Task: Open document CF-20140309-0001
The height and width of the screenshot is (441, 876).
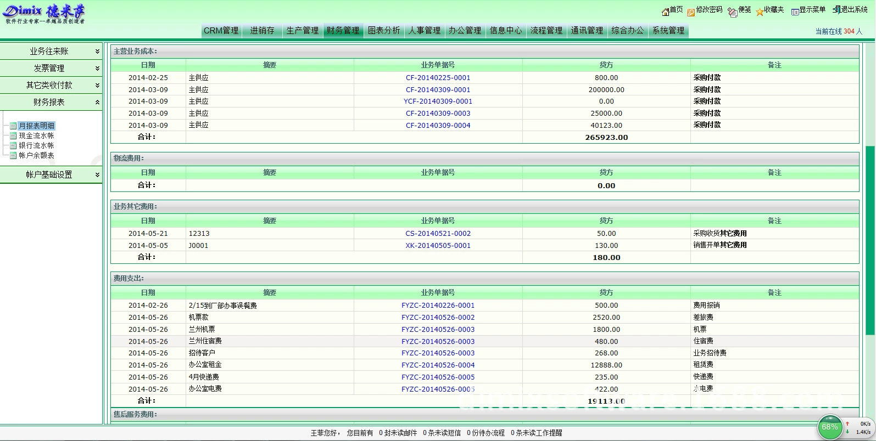Action: pos(438,90)
